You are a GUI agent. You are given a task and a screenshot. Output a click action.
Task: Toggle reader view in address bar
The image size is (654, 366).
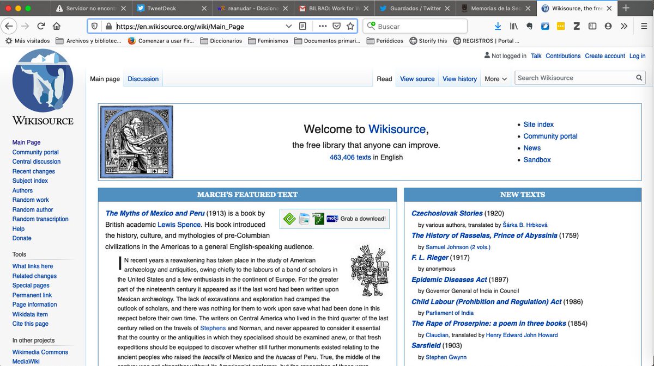point(303,26)
